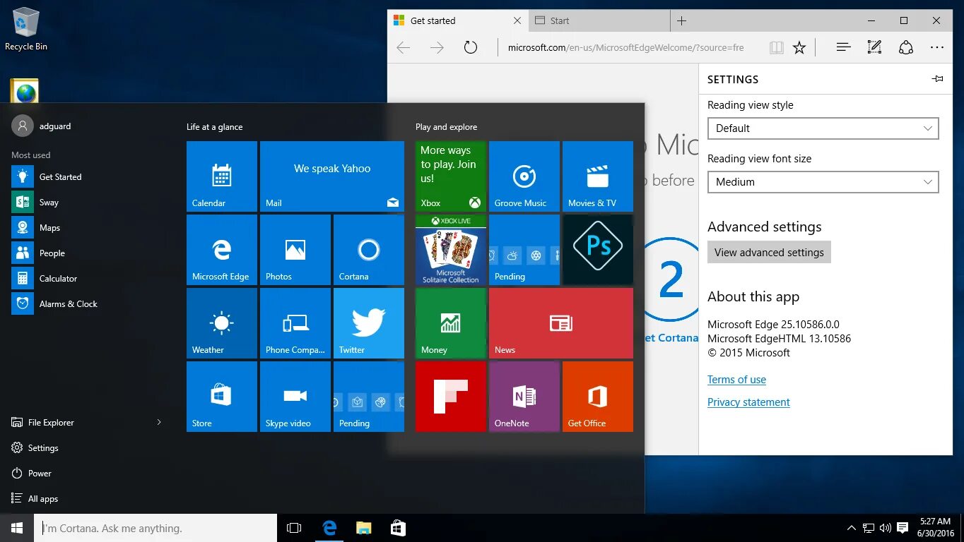Open the Privacy statement link
This screenshot has height=542, width=964.
(748, 402)
